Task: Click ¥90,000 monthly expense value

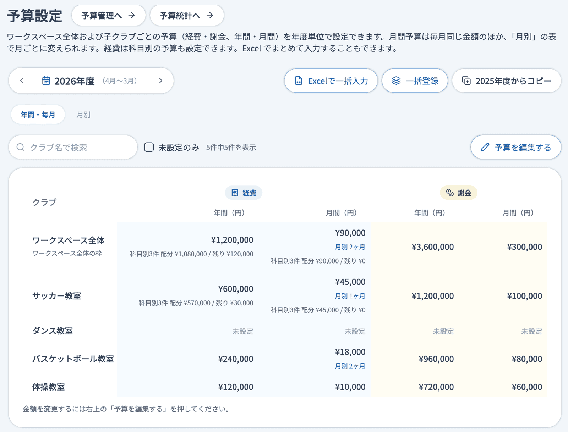Action: tap(350, 233)
